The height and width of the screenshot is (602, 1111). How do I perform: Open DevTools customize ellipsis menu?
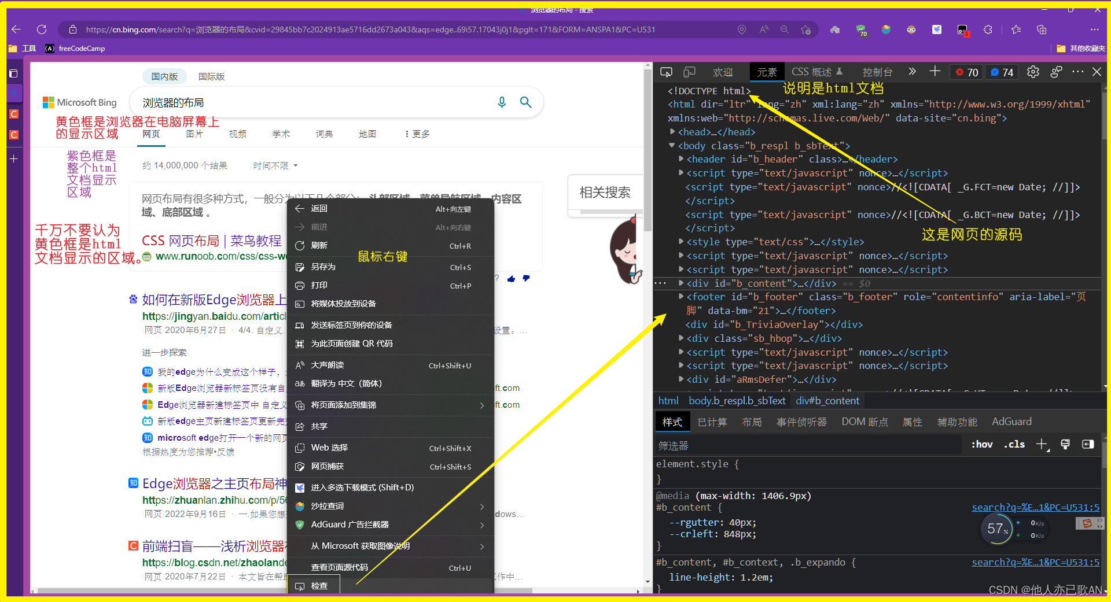[1077, 72]
